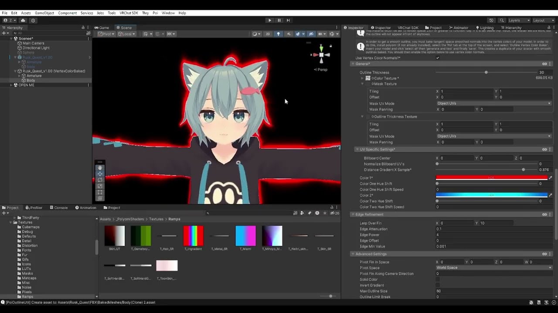Expand the Armature under VertexColorBaked avatar
The image size is (558, 313).
tap(19, 76)
